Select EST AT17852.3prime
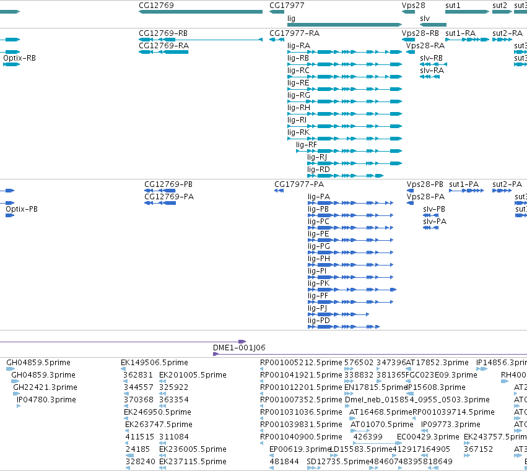 (408, 369)
